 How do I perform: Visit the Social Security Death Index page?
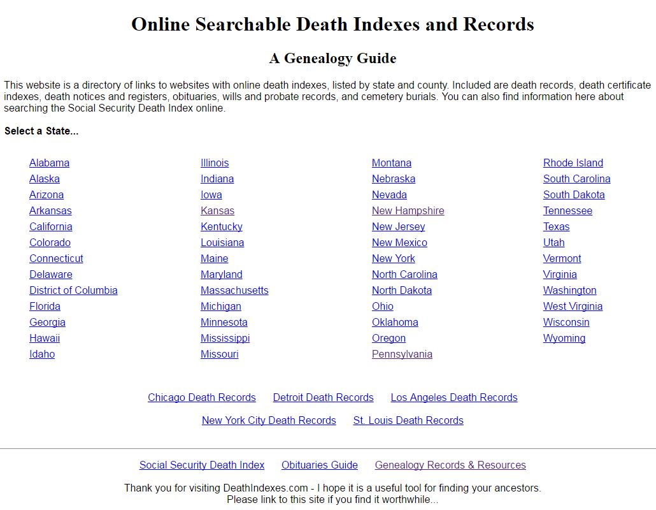click(x=202, y=465)
